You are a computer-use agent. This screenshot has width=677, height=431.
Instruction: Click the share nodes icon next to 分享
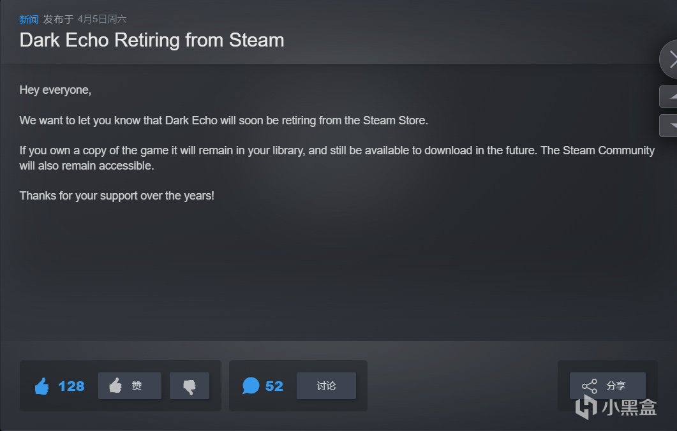click(x=590, y=386)
